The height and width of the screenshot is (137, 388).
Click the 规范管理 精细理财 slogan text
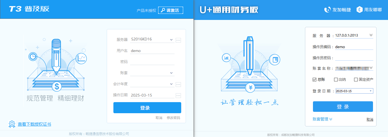pos(55,99)
